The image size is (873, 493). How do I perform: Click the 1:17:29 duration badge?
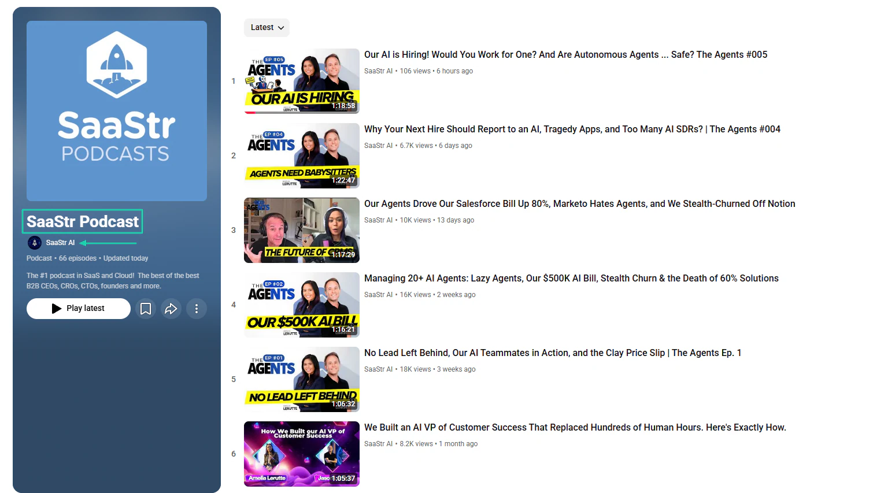tap(343, 255)
